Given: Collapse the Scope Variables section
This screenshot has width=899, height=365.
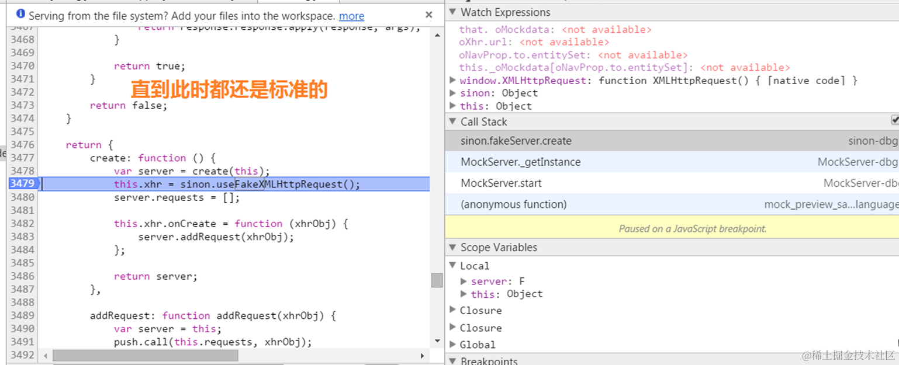Looking at the screenshot, I should pos(452,248).
